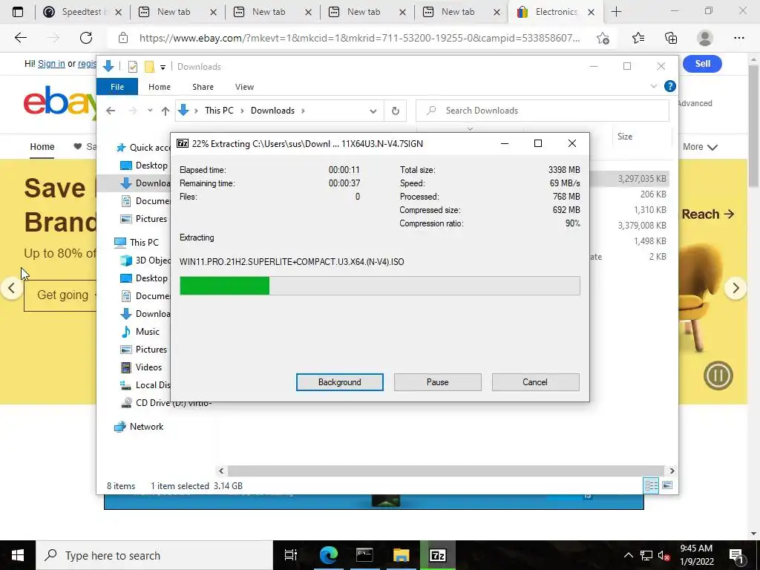760x570 pixels.
Task: Open the Edge Favorites list icon
Action: tap(638, 38)
